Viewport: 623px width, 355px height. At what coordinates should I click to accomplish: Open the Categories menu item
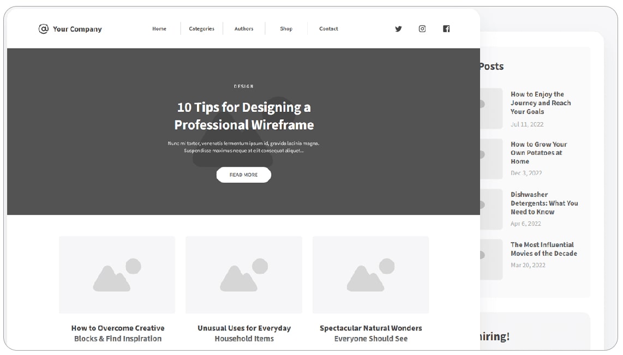(201, 29)
